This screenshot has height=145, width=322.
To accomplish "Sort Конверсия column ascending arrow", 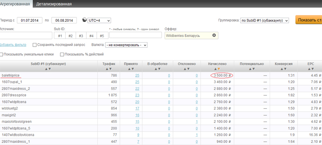I will point(282,69).
